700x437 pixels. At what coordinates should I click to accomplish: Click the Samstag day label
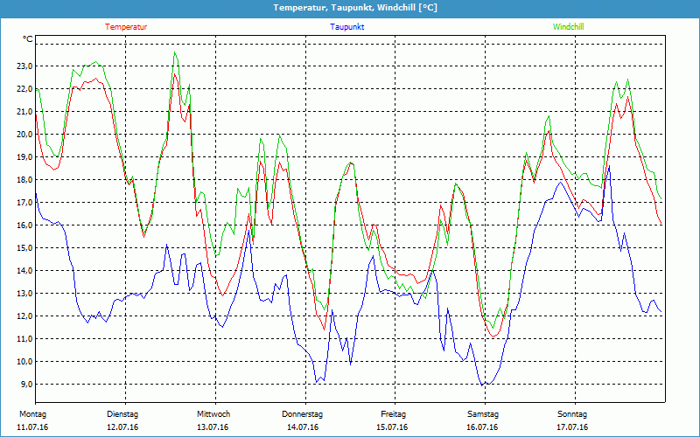[x=483, y=414]
